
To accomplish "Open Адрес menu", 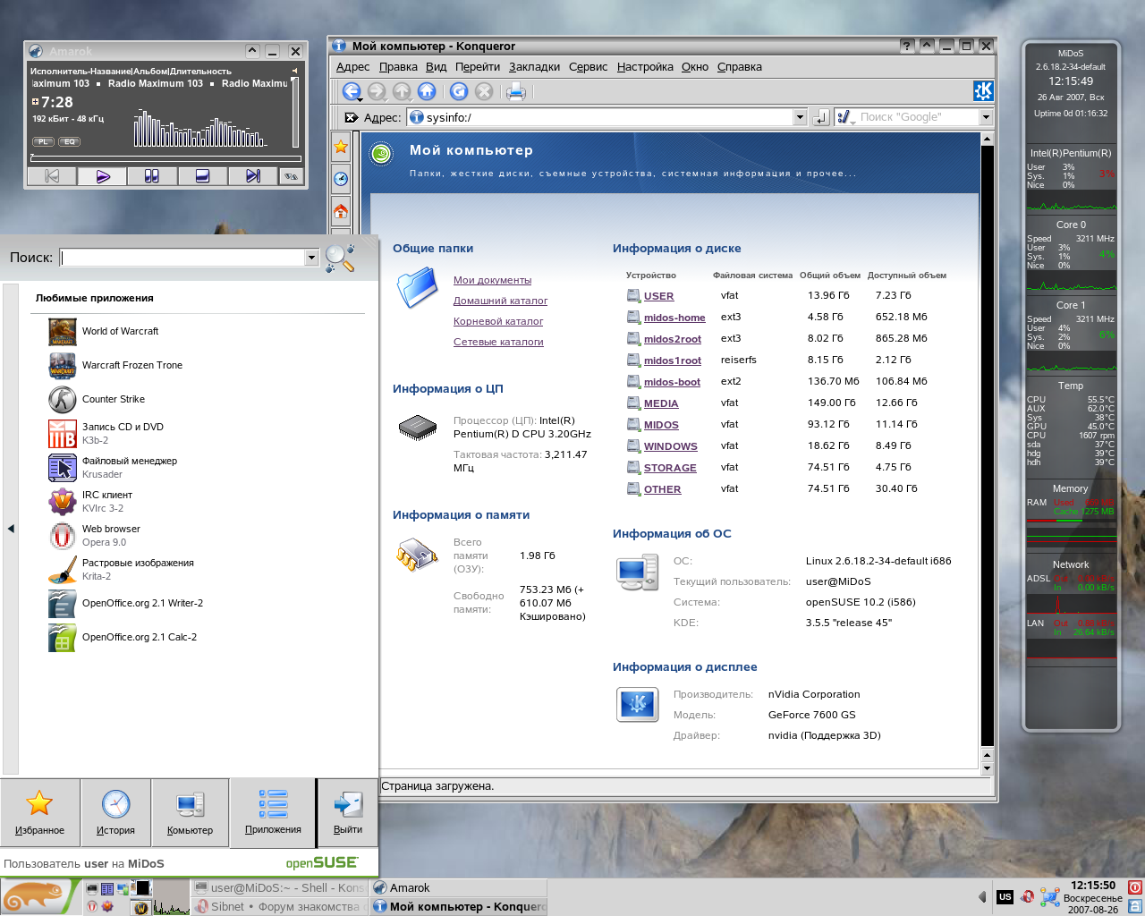I will (352, 67).
